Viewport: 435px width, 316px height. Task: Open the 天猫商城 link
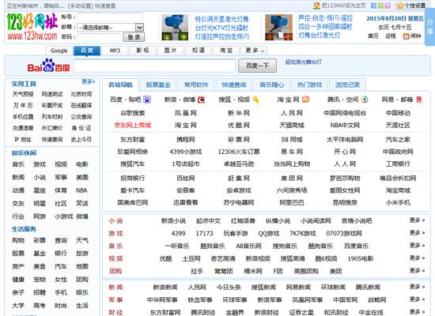pyautogui.click(x=292, y=126)
